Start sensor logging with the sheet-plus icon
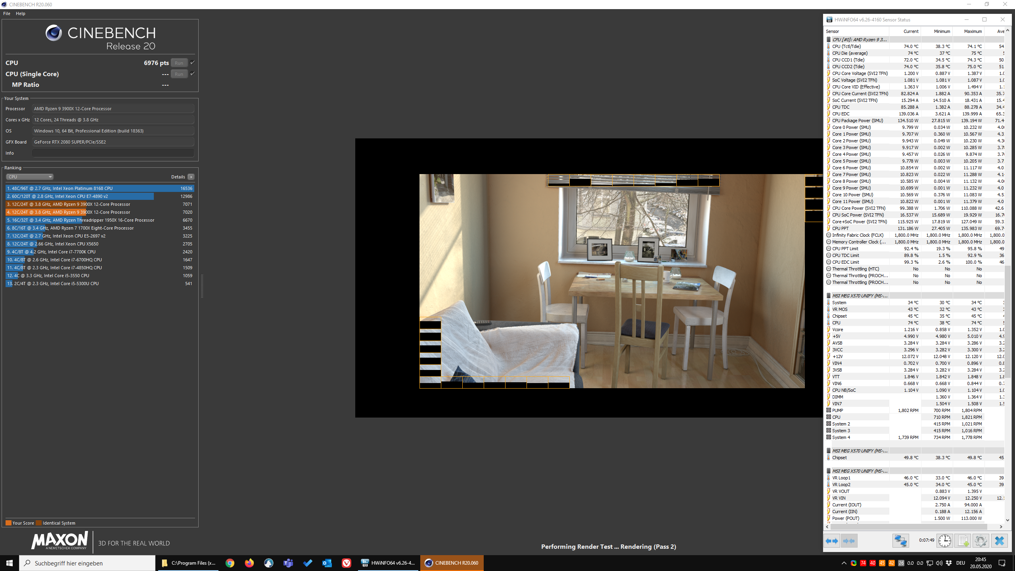 (x=962, y=541)
